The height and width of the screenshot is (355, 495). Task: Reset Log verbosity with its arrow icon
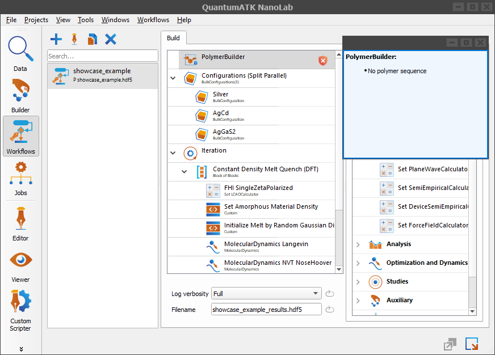(330, 294)
